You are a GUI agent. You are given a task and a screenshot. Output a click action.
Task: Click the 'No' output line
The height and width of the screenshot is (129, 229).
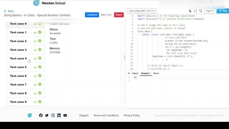[x=135, y=77]
